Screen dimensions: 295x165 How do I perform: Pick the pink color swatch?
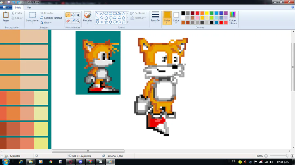click(x=197, y=18)
